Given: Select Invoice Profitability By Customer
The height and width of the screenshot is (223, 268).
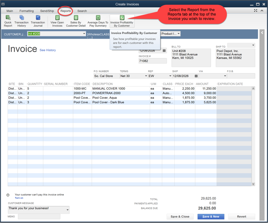Looking at the screenshot, I should (122, 21).
